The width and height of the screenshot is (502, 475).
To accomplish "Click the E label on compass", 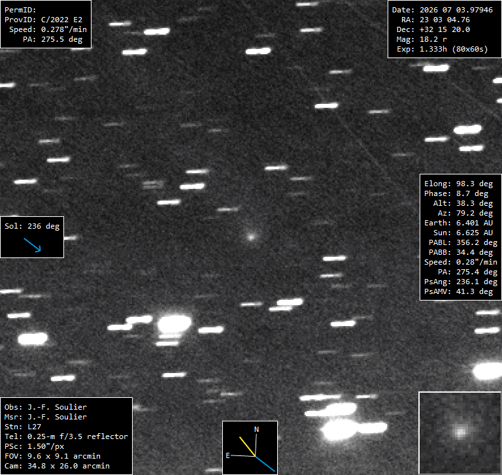I will (227, 455).
